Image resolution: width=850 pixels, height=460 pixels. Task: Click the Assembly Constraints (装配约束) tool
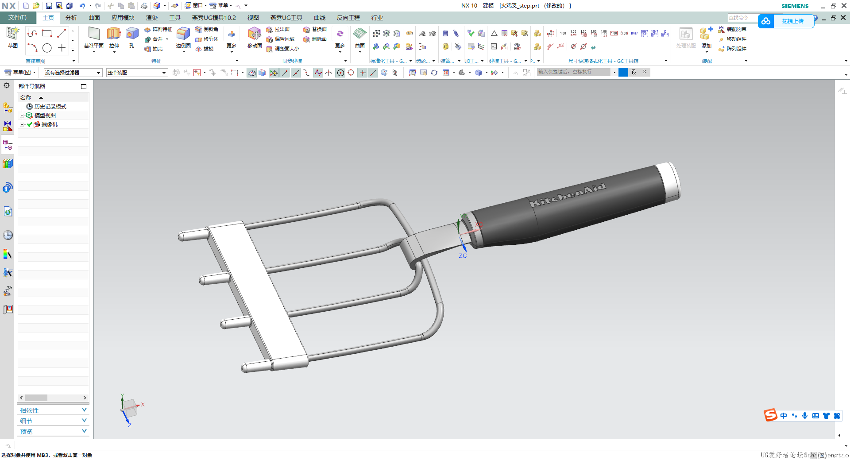pos(732,29)
